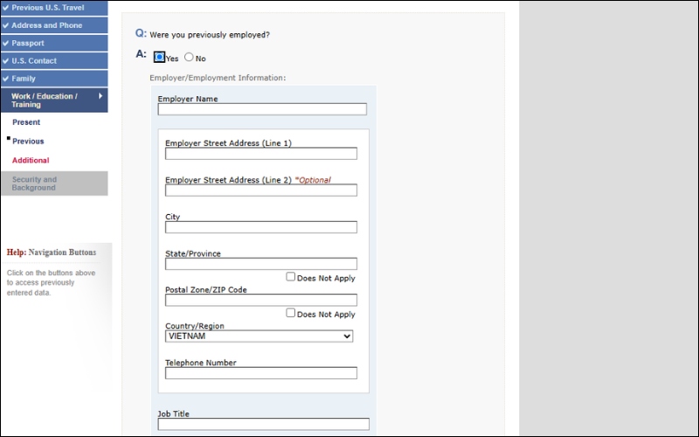Click the Employer Name field

(x=262, y=110)
